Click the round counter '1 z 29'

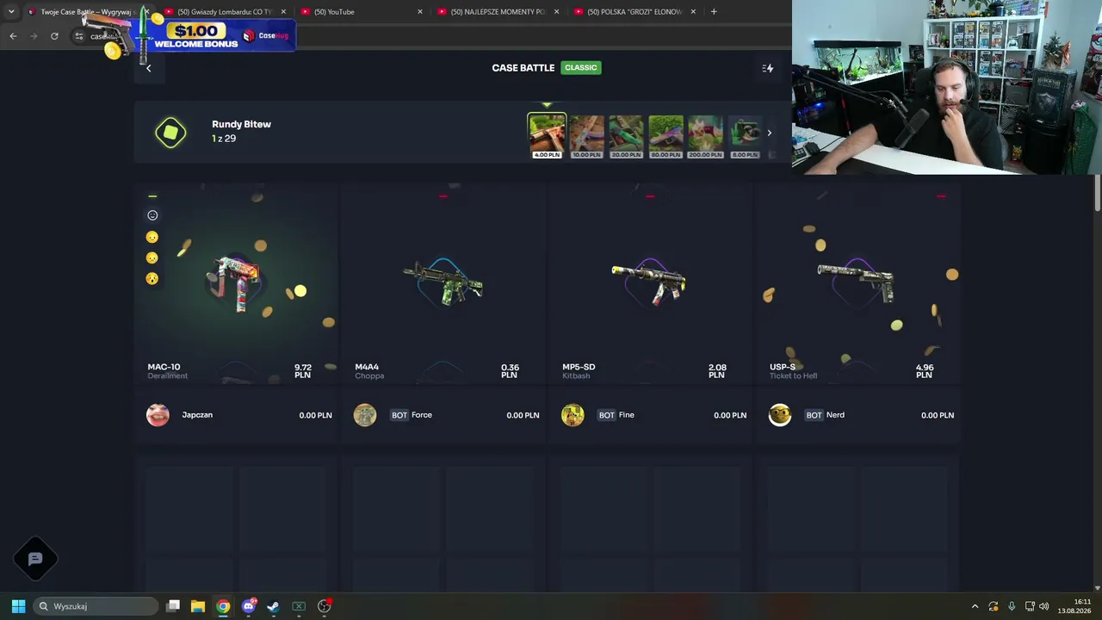tap(224, 139)
